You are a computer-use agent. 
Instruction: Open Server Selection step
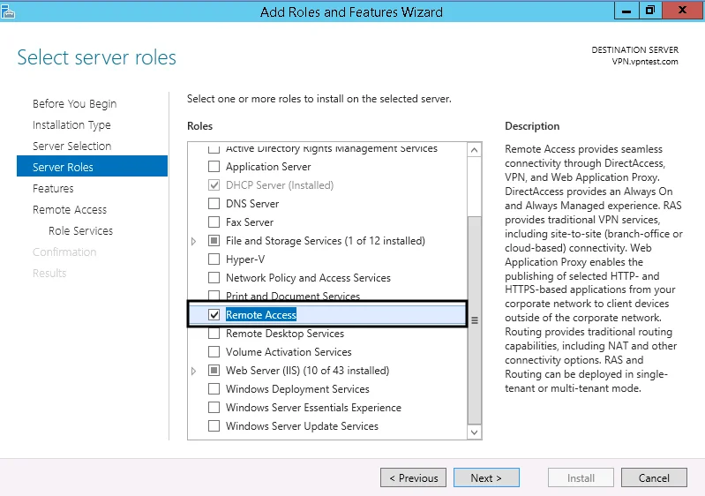click(x=72, y=147)
